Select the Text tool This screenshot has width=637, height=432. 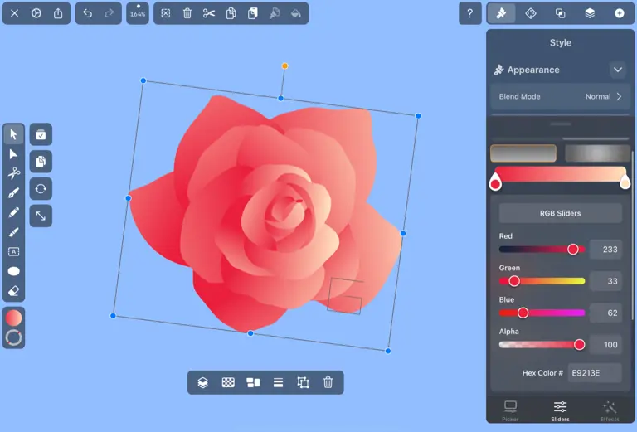point(13,252)
